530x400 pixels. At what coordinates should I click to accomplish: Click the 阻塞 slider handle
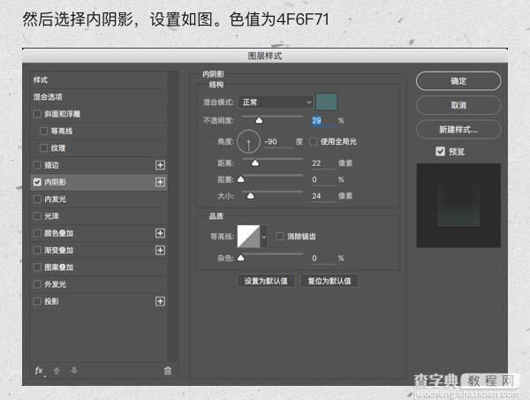(x=240, y=179)
